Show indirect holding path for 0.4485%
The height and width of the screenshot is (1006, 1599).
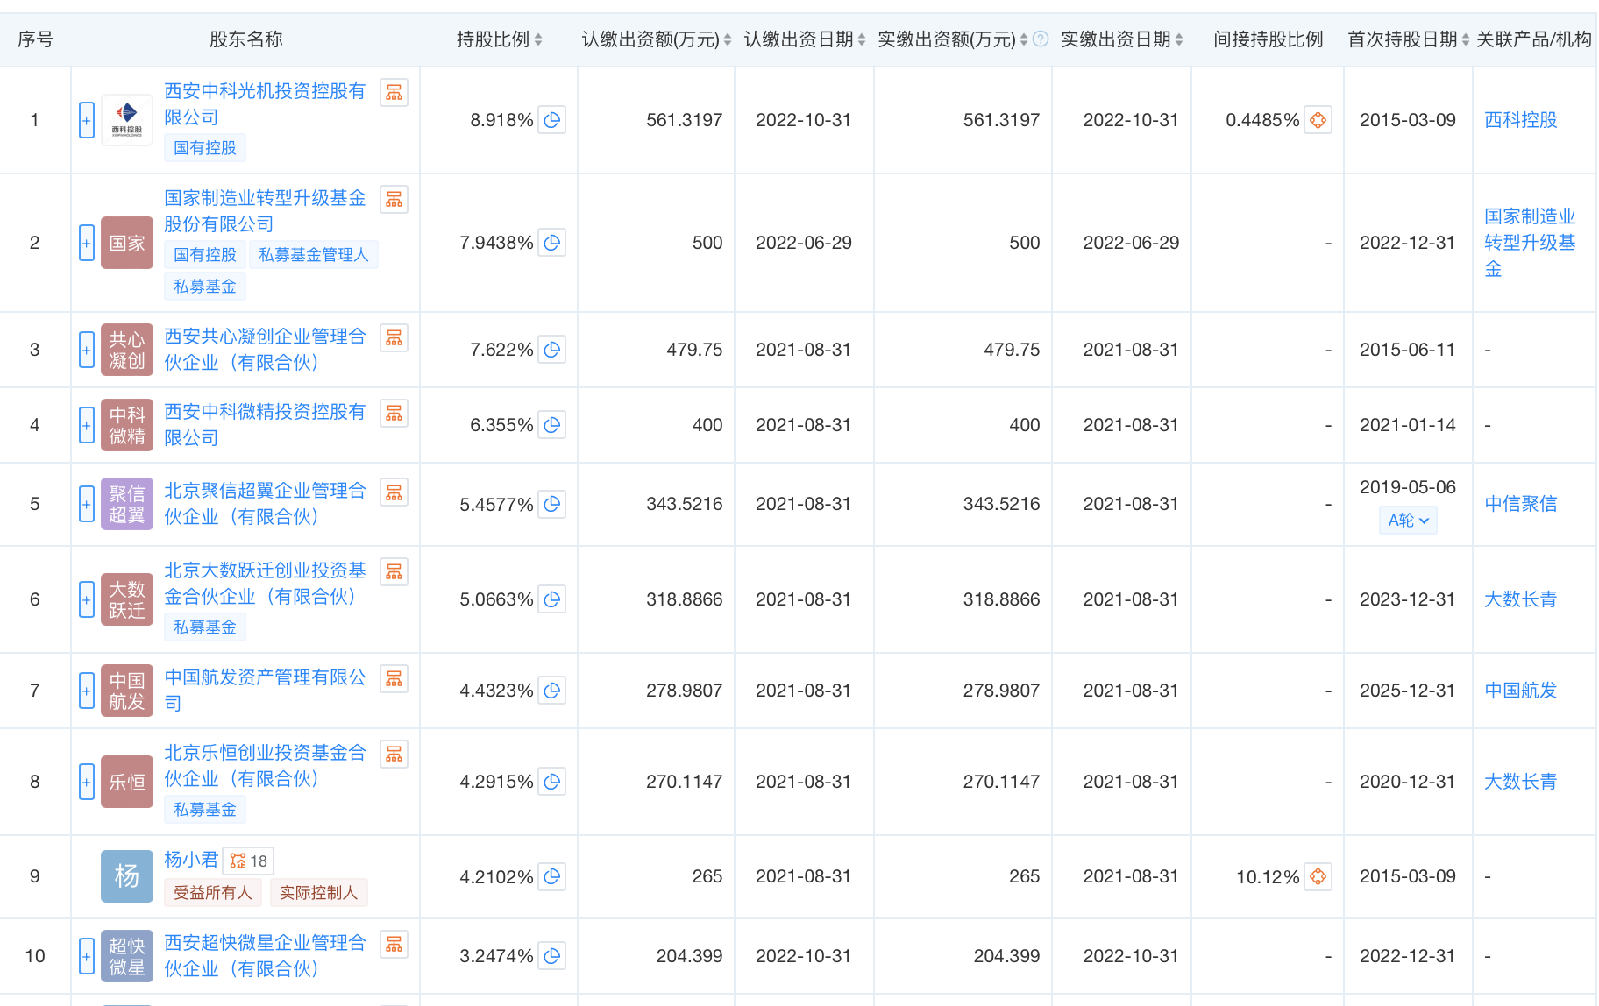1318,120
